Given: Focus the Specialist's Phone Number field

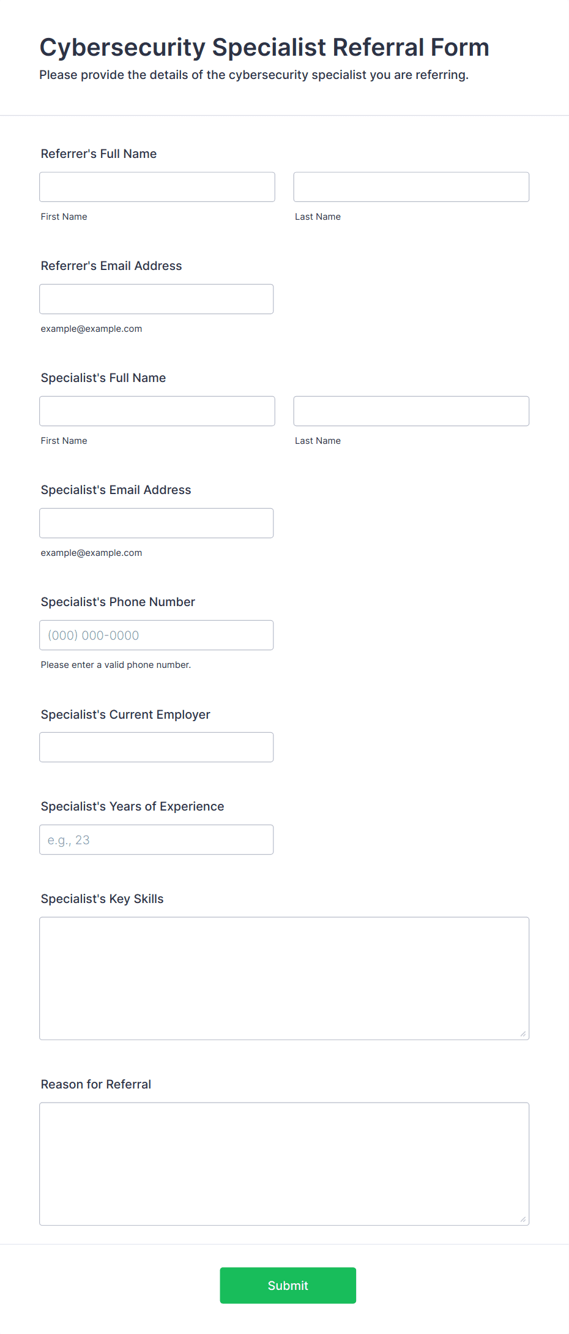Looking at the screenshot, I should [x=157, y=635].
